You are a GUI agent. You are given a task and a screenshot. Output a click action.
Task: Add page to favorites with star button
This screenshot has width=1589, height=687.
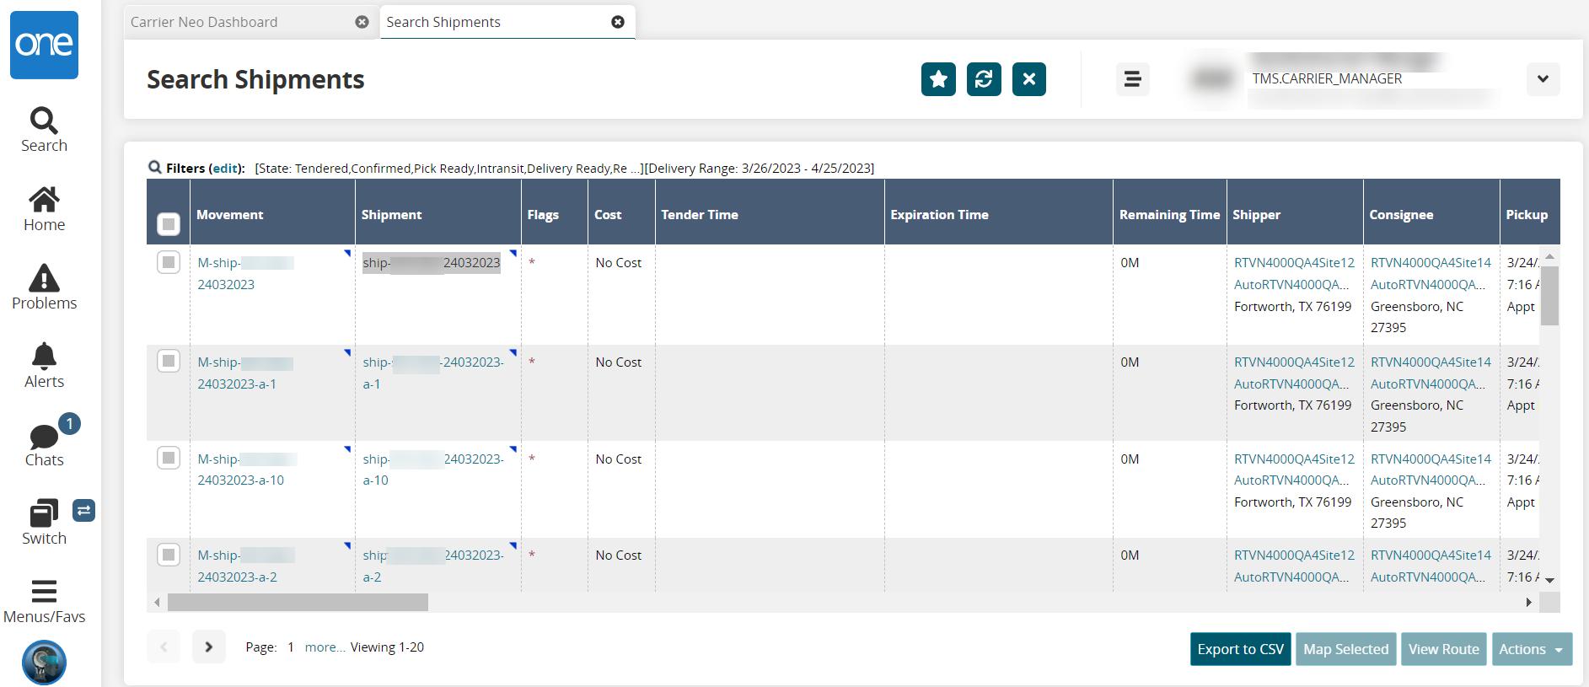coord(938,79)
